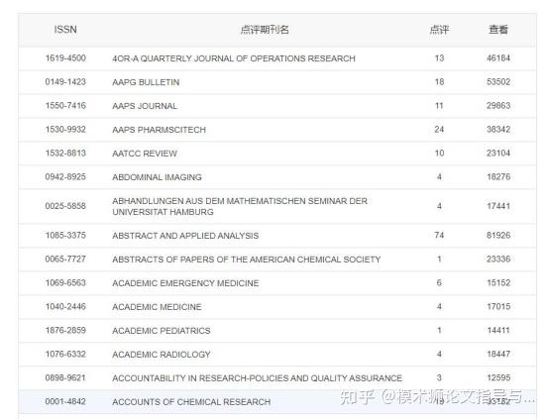Open Abhandlungen aus dem Mathematischen Seminar entry
The height and width of the screenshot is (420, 549).
pyautogui.click(x=240, y=206)
